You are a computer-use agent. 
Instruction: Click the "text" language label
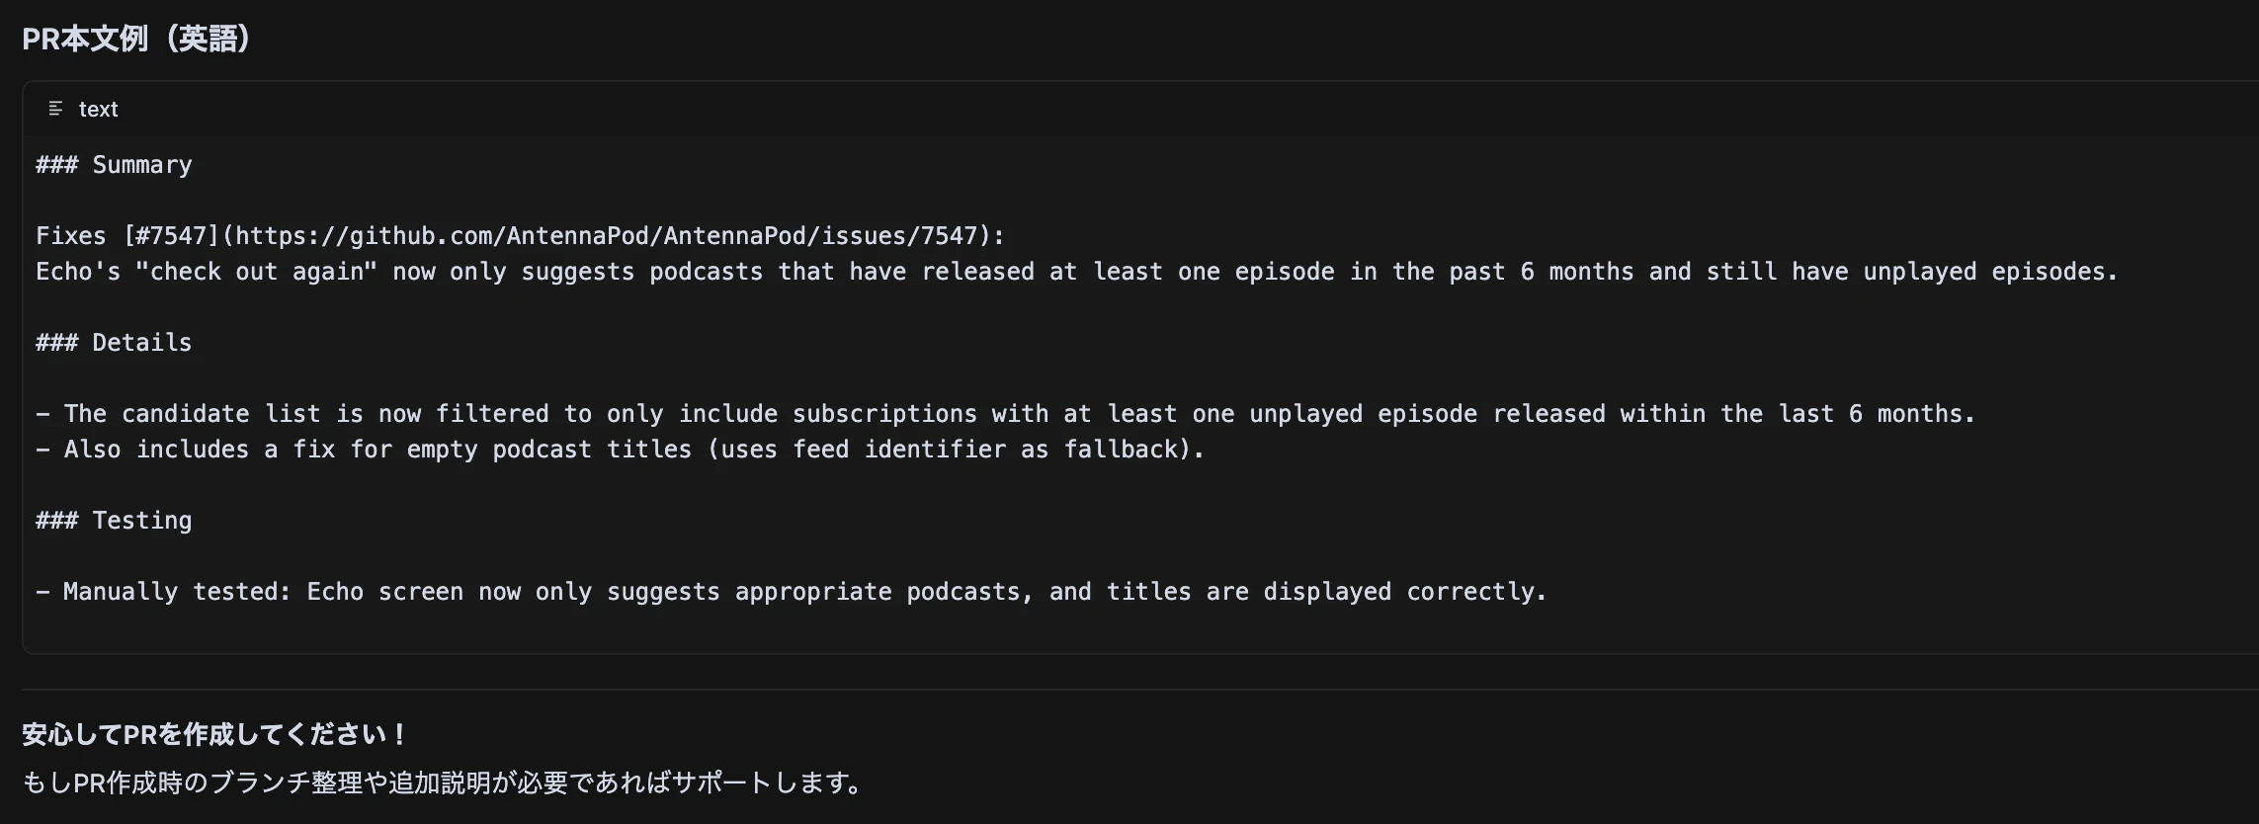pos(98,109)
